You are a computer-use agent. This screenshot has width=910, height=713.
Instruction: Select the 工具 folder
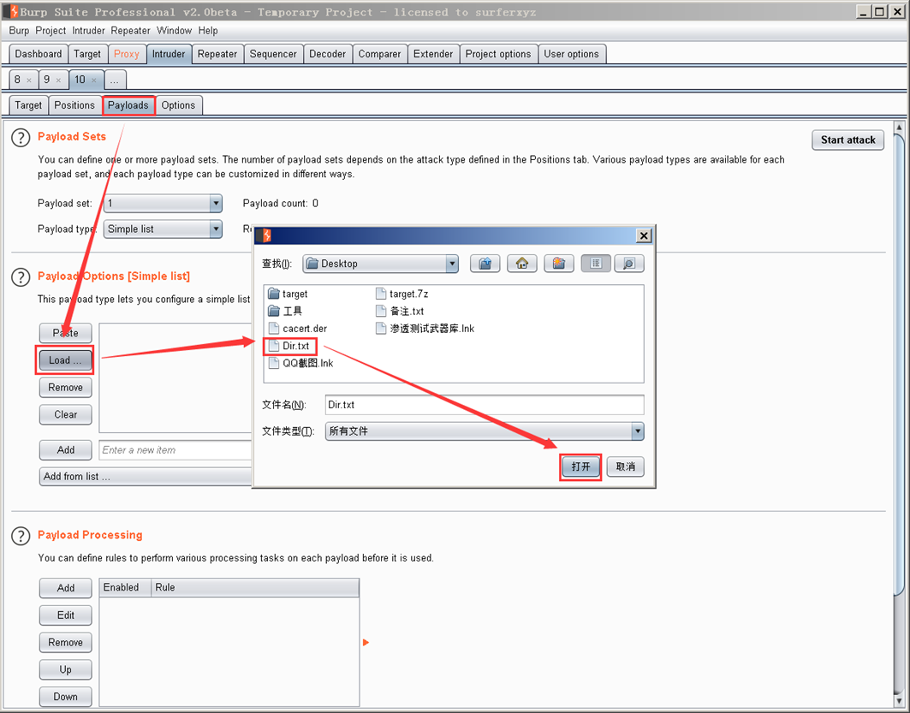click(x=286, y=311)
